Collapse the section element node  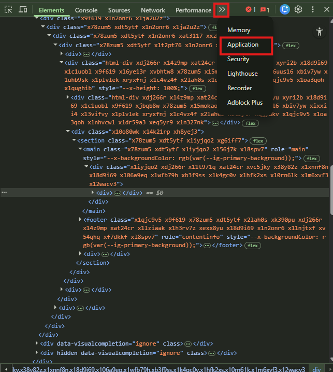pyautogui.click(x=74, y=140)
